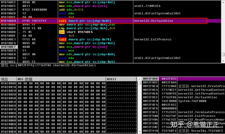Click the disassembly scrollbar down arrow
Screen dimensions: 225x134
(223, 61)
